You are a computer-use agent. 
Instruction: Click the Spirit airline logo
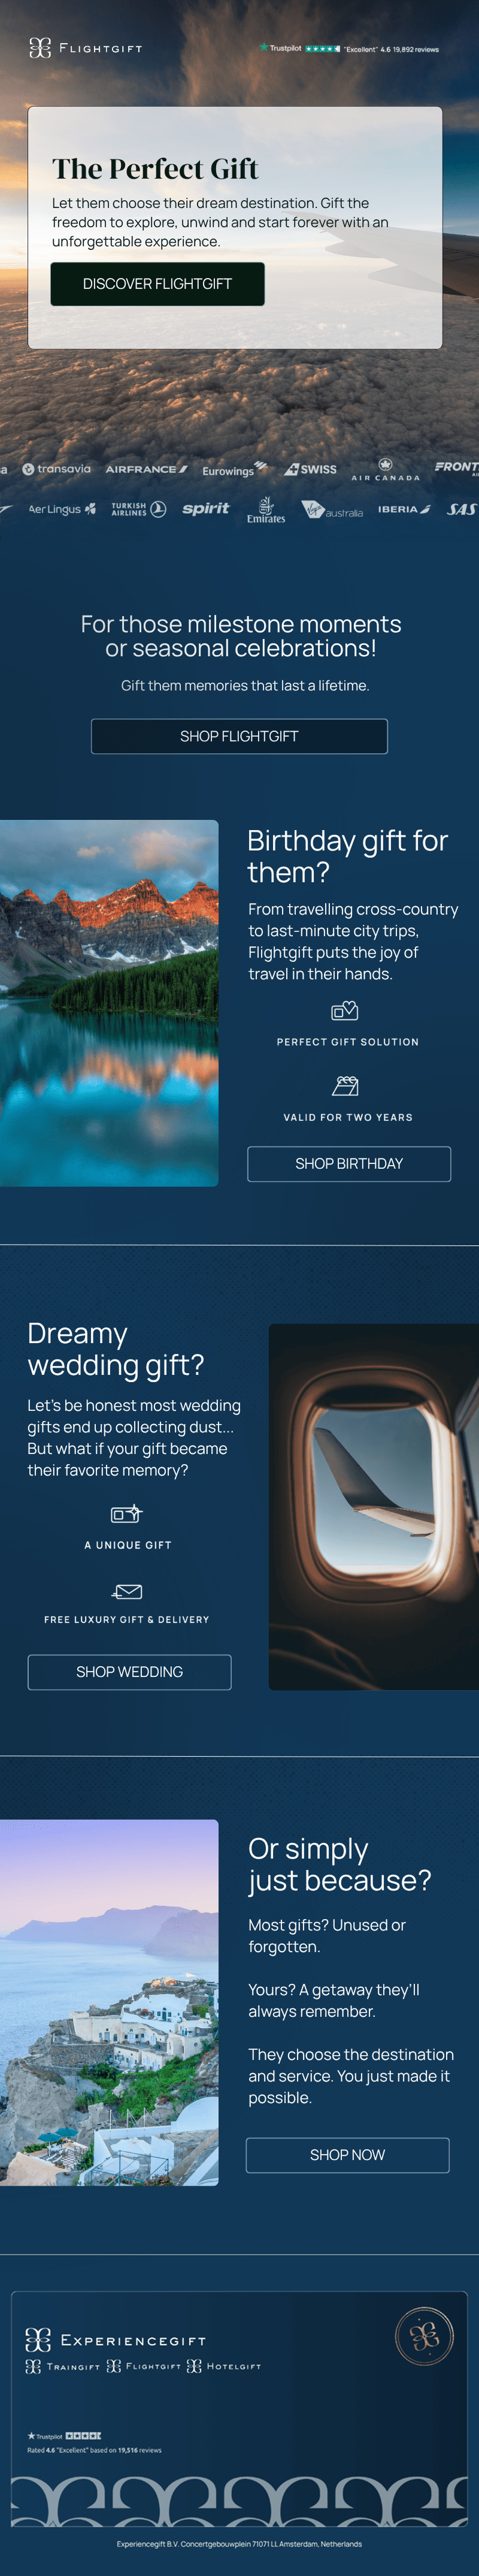pos(206,509)
